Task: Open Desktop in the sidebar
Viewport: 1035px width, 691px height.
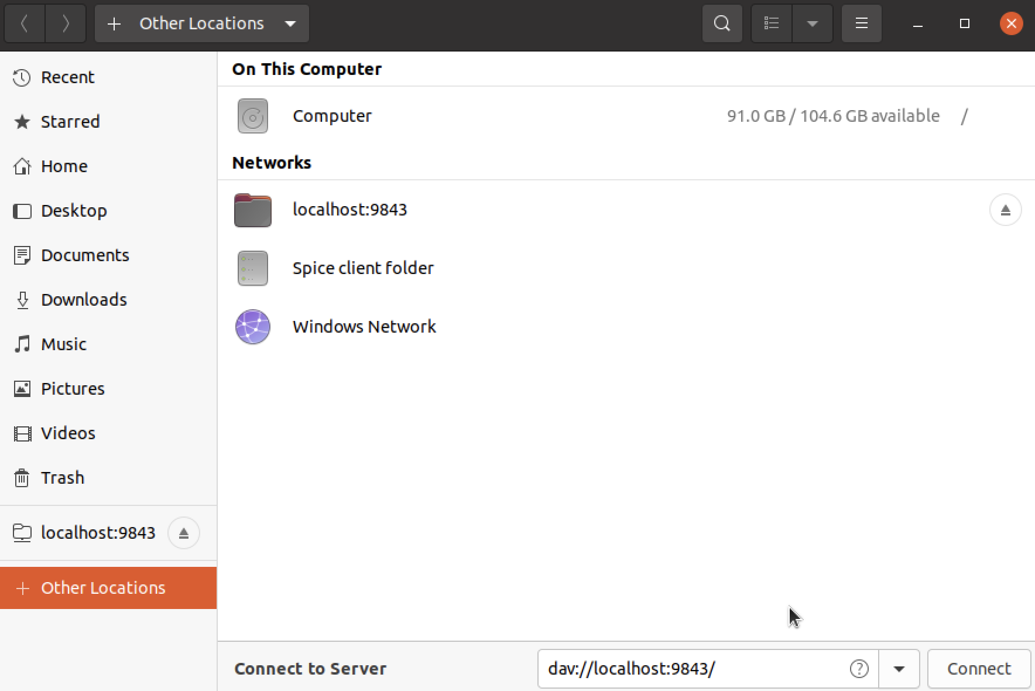Action: [108, 211]
